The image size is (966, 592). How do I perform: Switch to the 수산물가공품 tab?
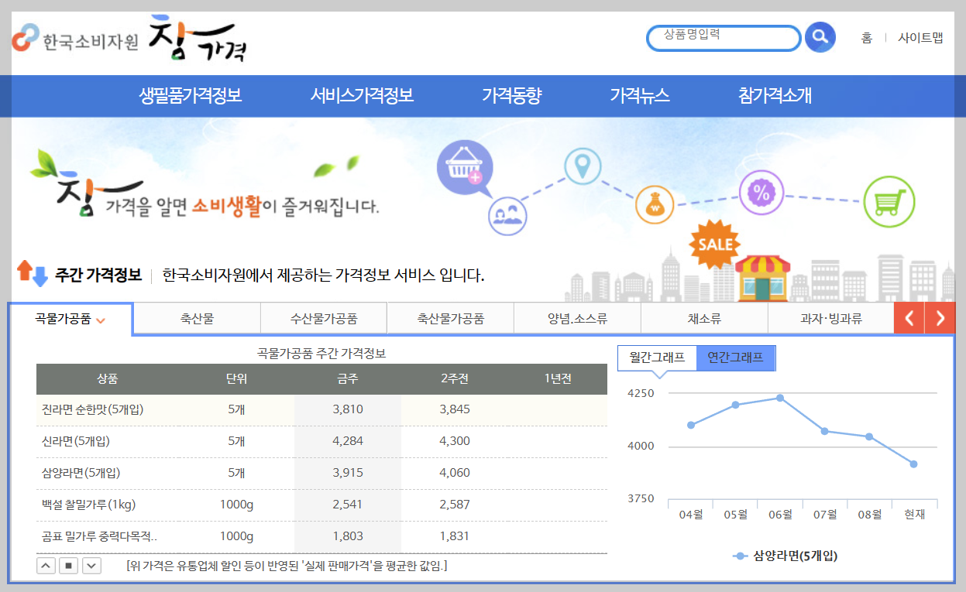coord(324,318)
